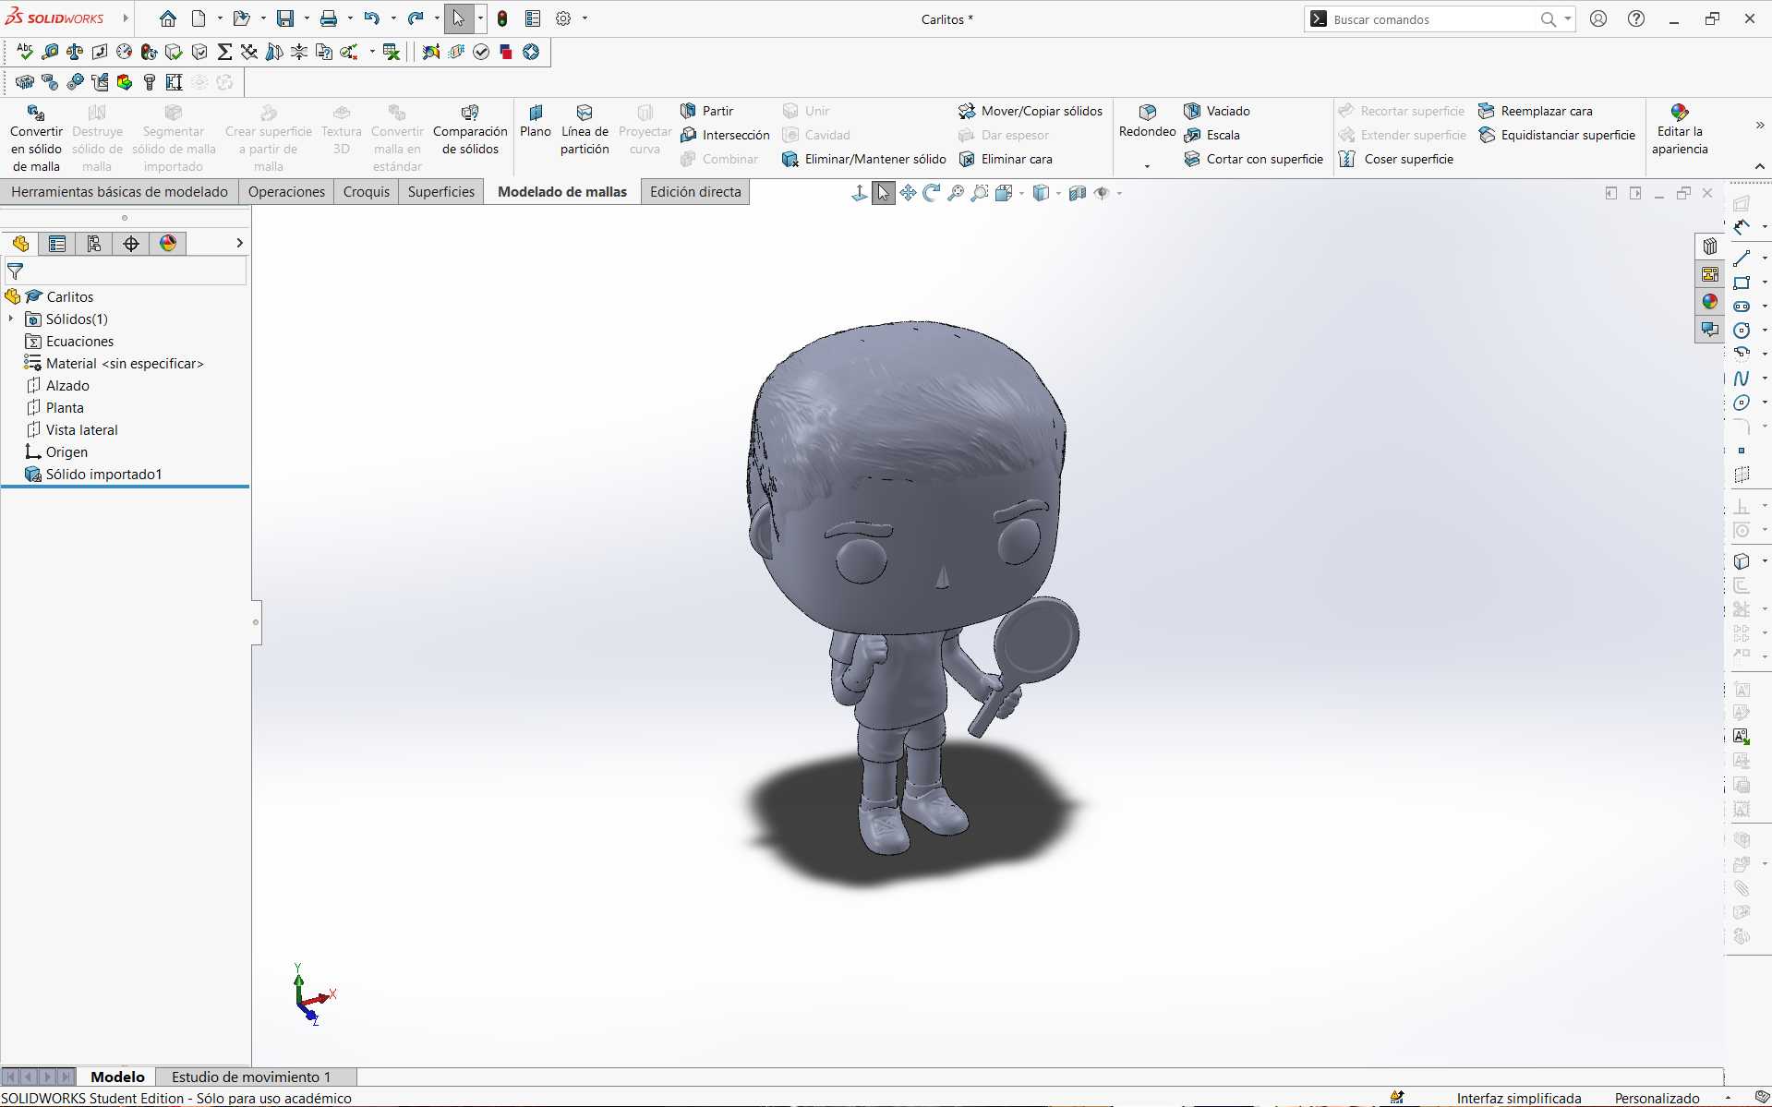Switch to Edición directa tab

point(695,192)
